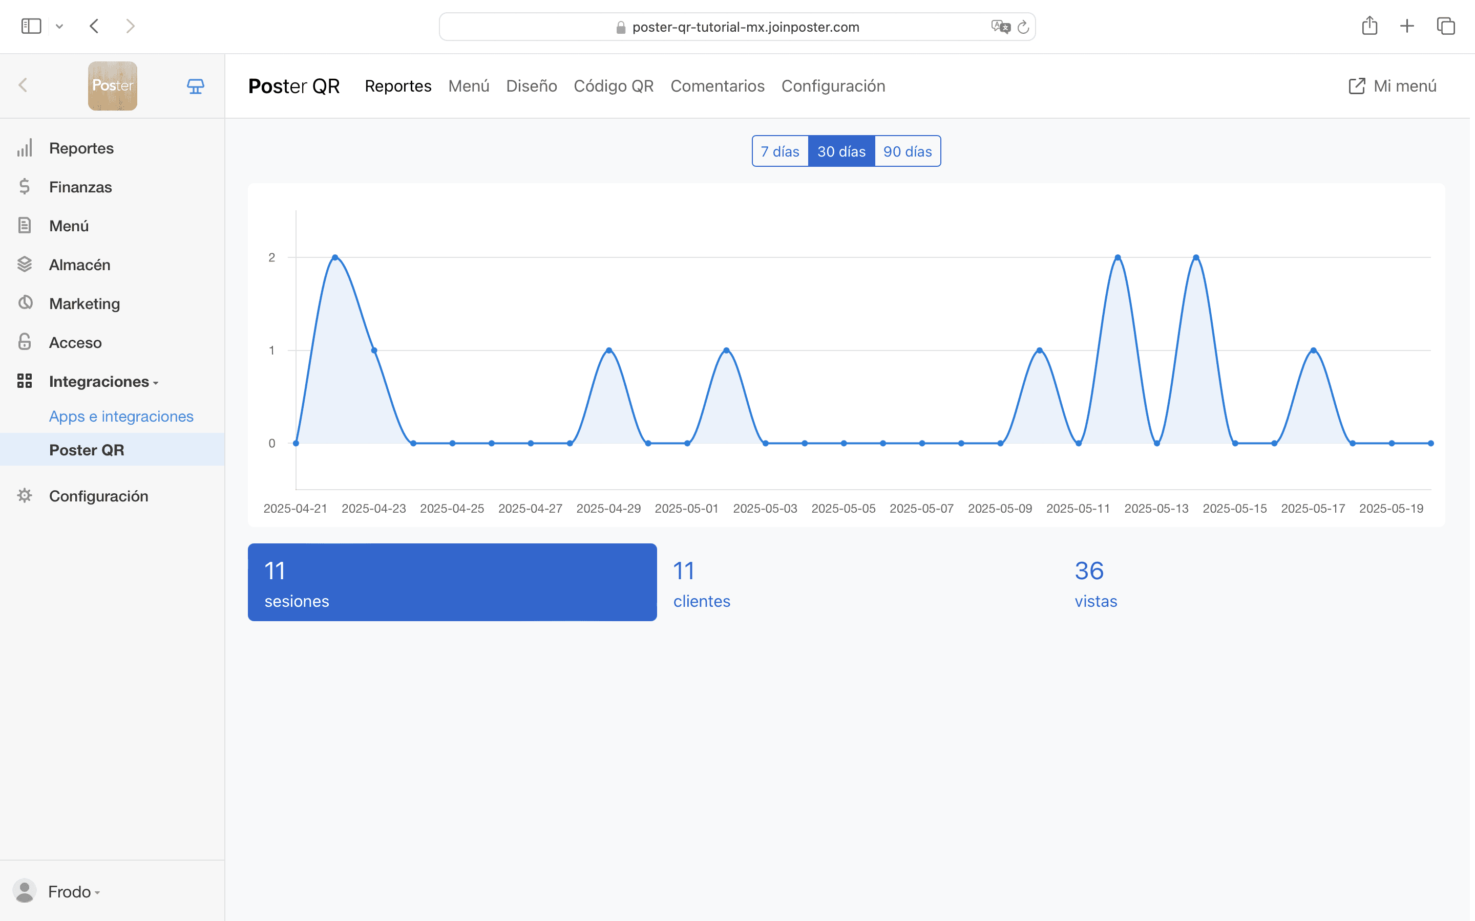
Task: Click the Safari sidebar toggle icon
Action: point(31,26)
